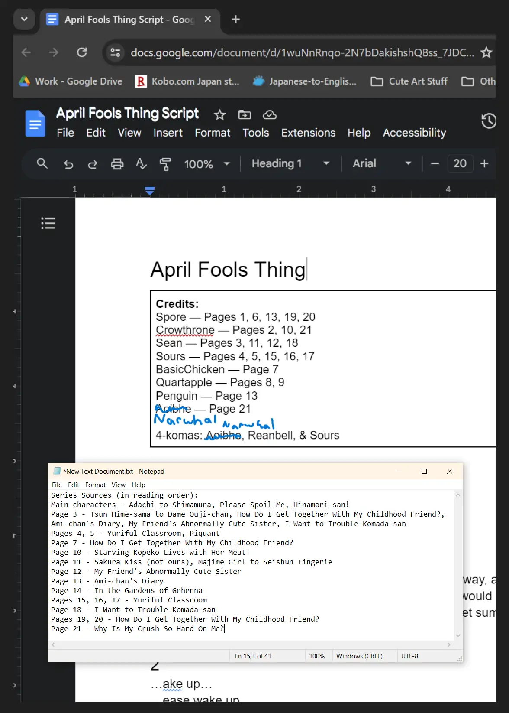Click the Docs search magnifier icon
Image resolution: width=509 pixels, height=713 pixels.
[x=42, y=163]
